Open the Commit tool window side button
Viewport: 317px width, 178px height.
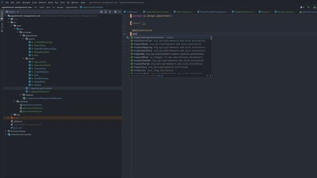pyautogui.click(x=2, y=27)
